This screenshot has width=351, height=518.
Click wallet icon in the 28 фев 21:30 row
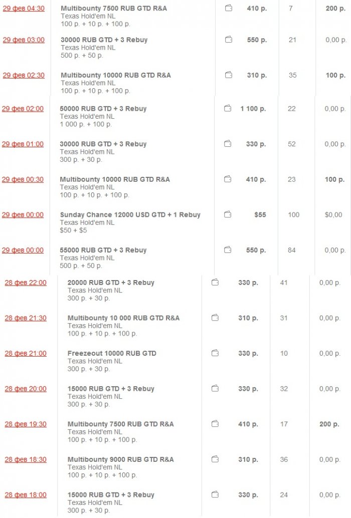pos(215,318)
